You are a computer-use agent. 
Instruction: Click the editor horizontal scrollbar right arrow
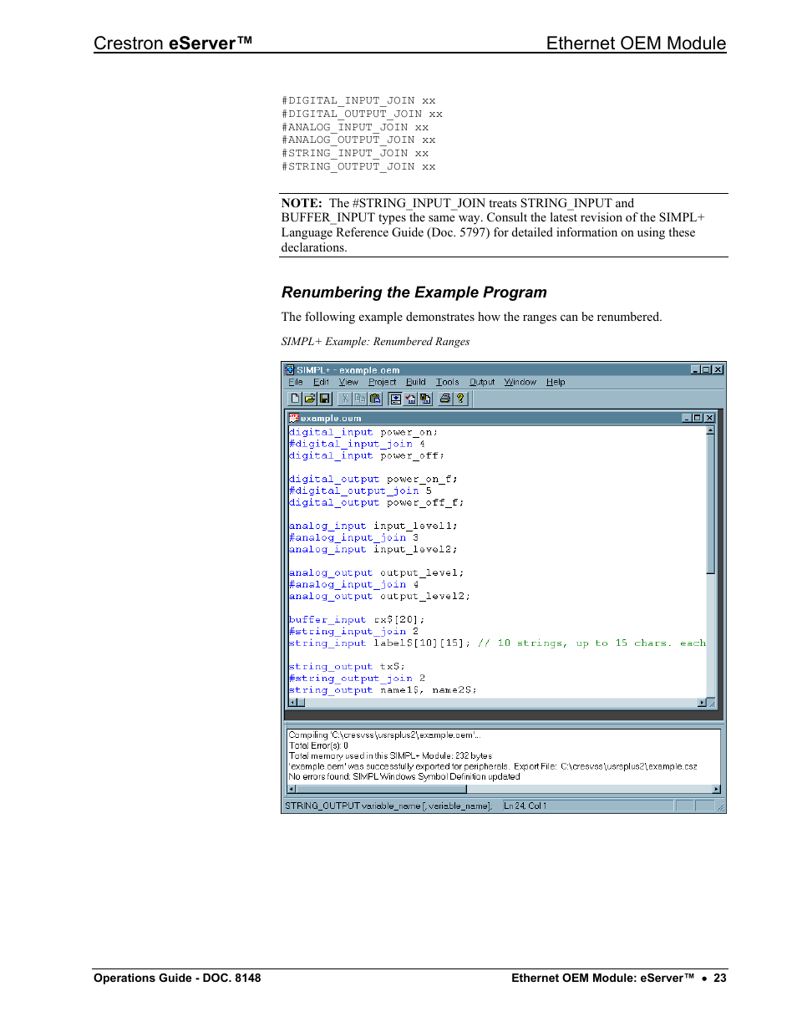(x=702, y=703)
